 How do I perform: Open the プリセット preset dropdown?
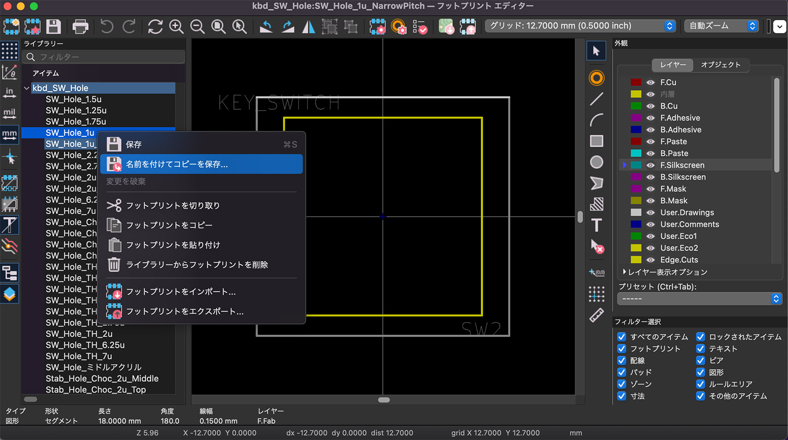pos(699,299)
